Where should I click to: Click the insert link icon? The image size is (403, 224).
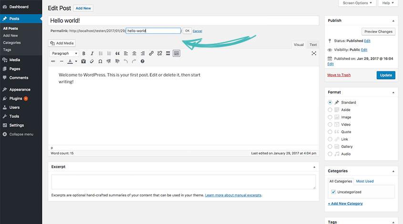[151, 53]
